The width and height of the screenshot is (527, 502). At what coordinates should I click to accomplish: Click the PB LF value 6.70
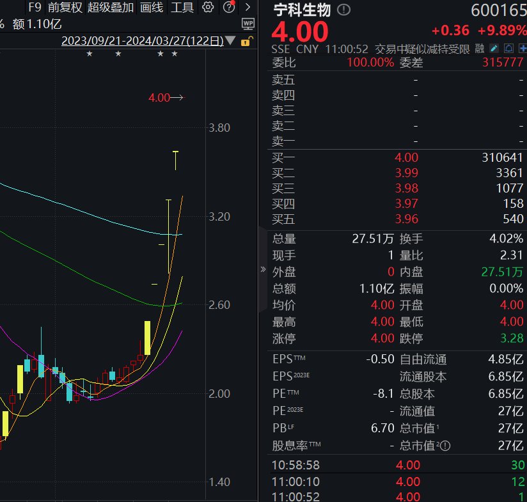point(382,428)
